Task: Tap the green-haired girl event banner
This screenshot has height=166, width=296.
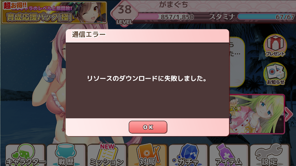Action: pyautogui.click(x=257, y=114)
